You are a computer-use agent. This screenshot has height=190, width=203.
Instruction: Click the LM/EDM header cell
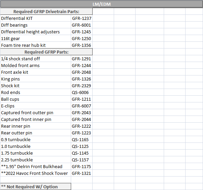(101, 4)
